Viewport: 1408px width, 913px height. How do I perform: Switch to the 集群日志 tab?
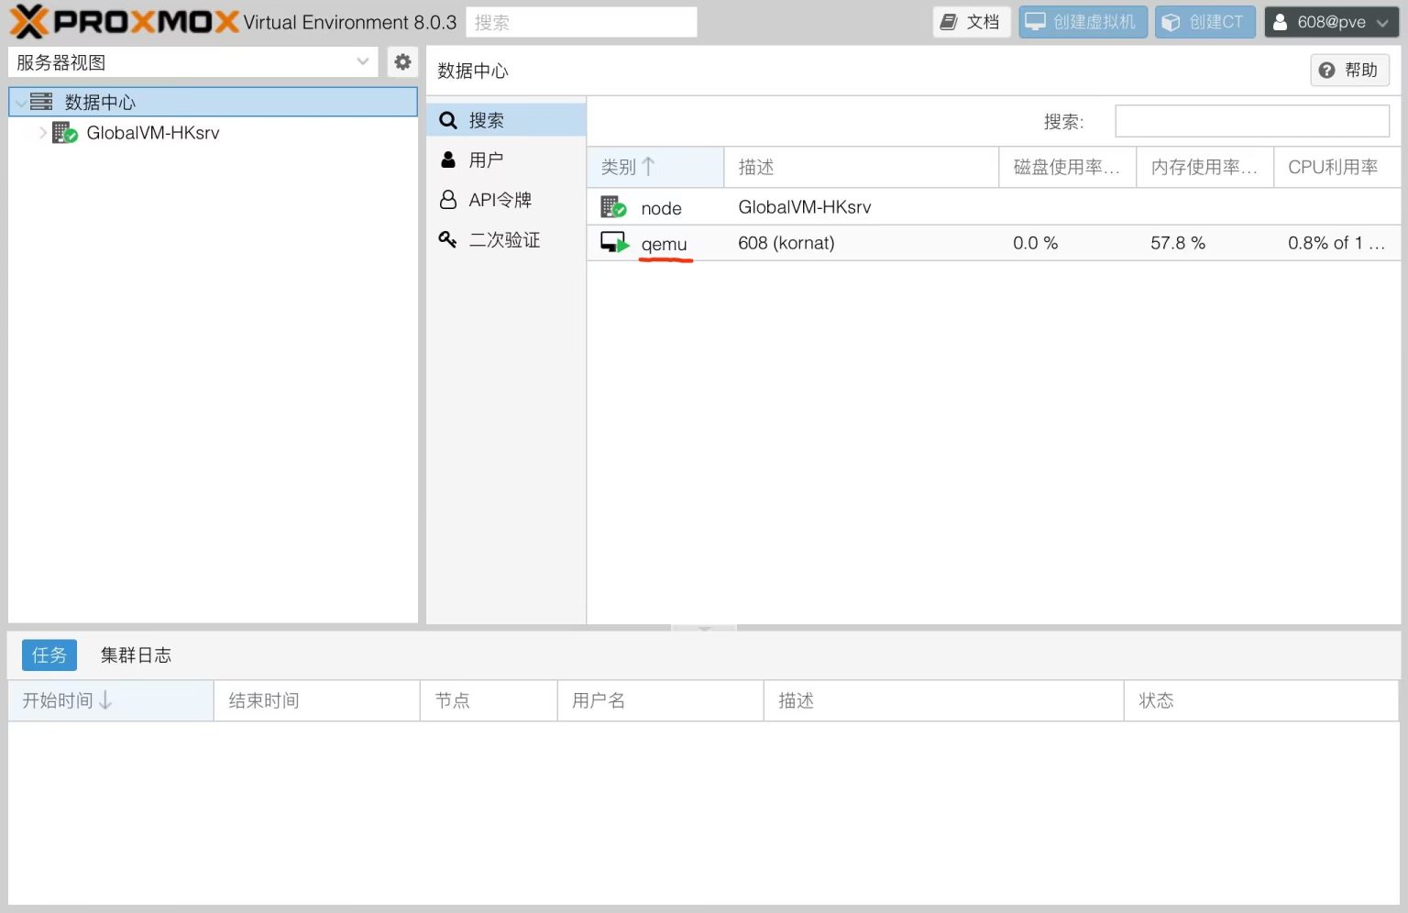(x=136, y=654)
